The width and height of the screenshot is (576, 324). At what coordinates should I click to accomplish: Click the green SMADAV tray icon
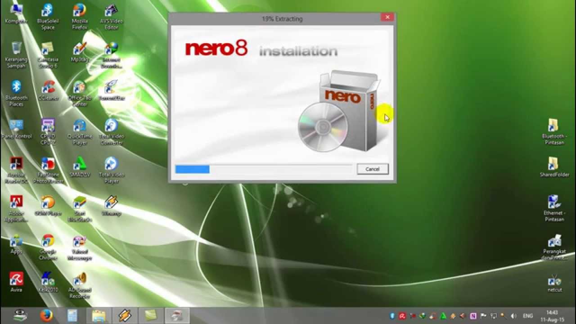click(443, 316)
